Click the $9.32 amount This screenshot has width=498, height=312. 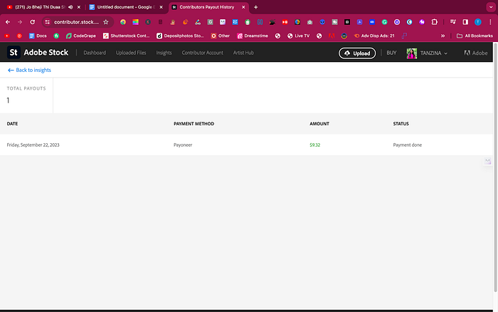pos(314,145)
